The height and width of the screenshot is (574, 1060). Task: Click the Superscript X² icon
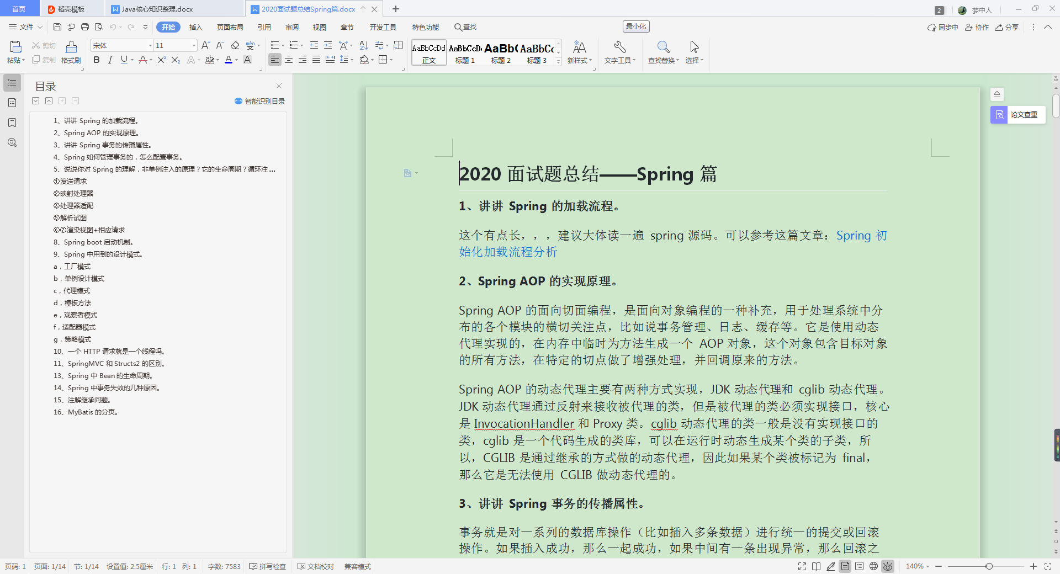(x=161, y=60)
